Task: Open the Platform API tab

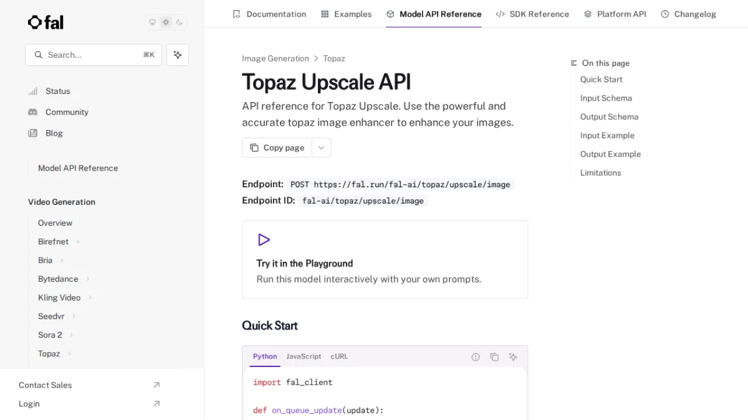Action: (615, 14)
